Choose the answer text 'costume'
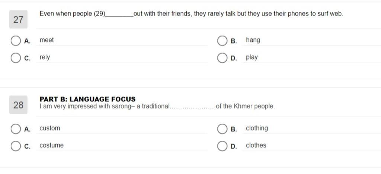The height and width of the screenshot is (174, 381). click(51, 146)
